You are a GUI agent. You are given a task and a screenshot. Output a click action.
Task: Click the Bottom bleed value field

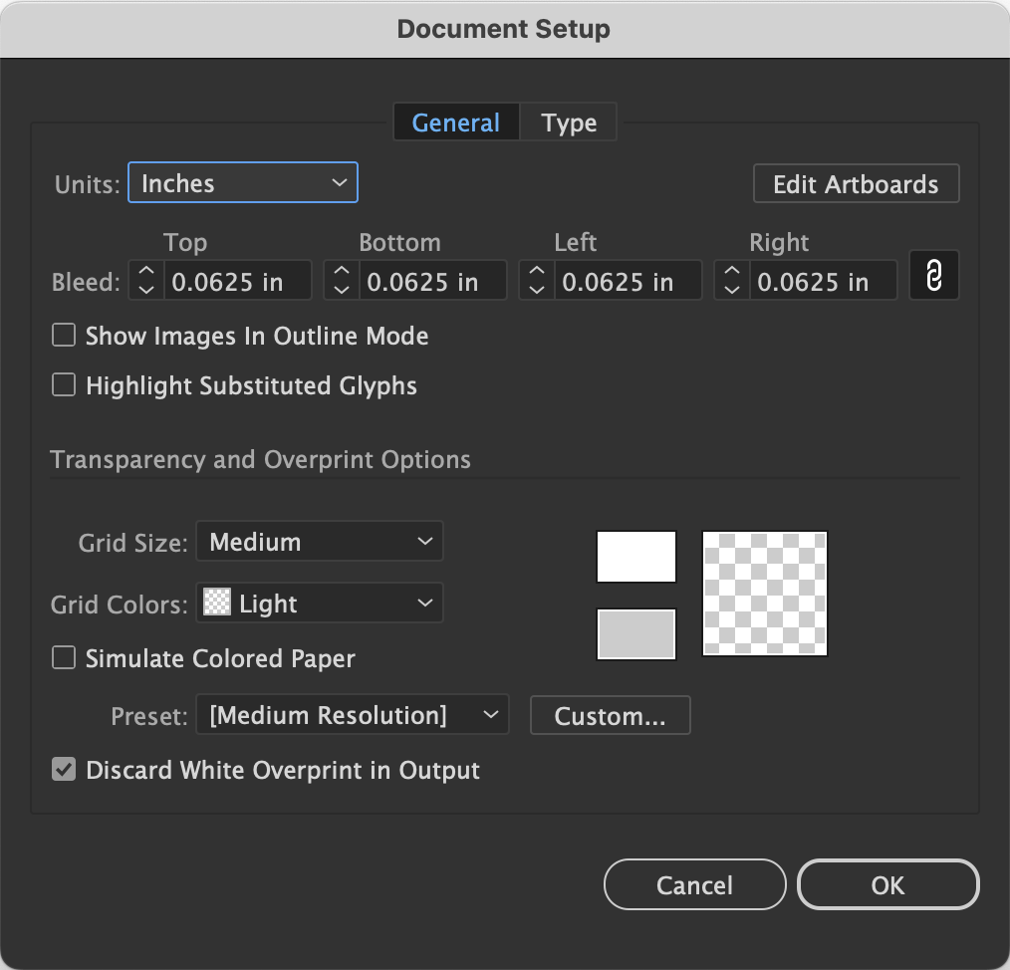[433, 281]
